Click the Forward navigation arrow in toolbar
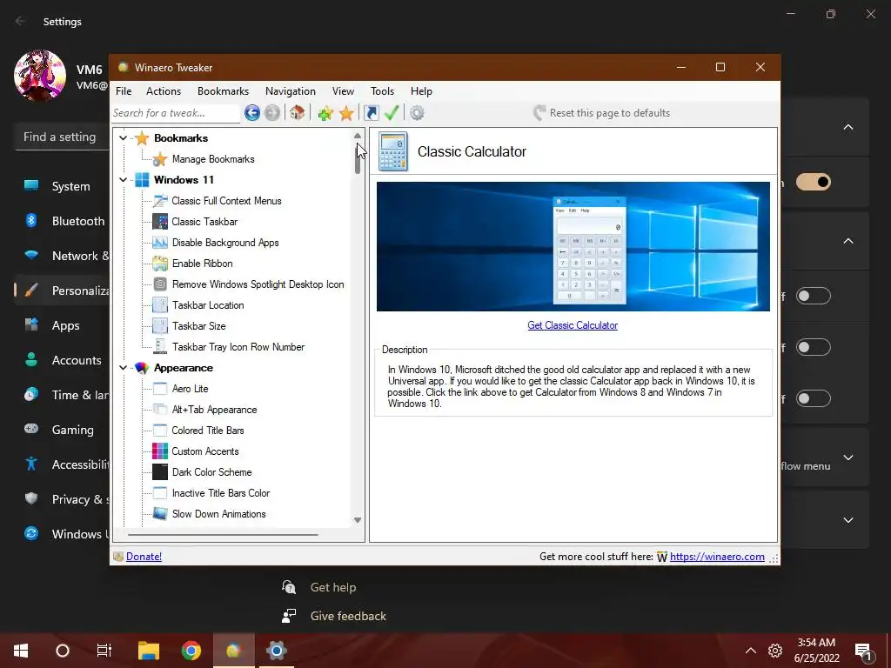Screen dimensions: 891x668 pyautogui.click(x=272, y=113)
